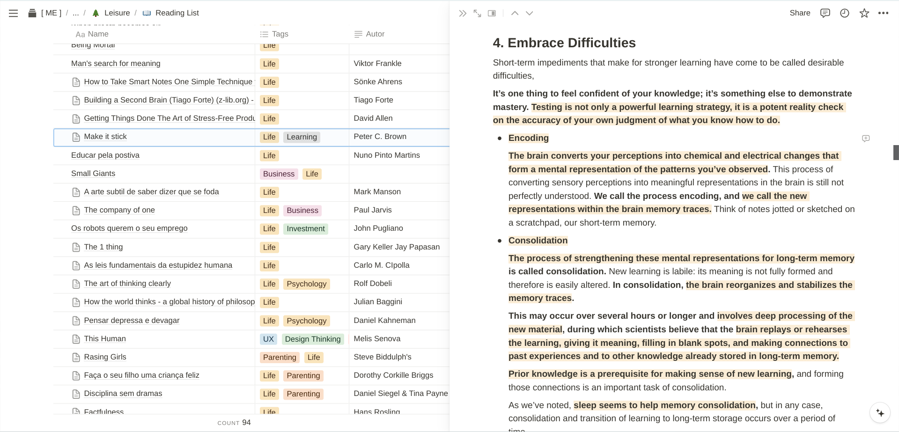The width and height of the screenshot is (899, 432).
Task: Open page in full view with expand arrows
Action: [477, 13]
